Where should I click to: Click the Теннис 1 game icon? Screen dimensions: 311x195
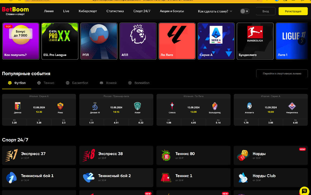166,178
